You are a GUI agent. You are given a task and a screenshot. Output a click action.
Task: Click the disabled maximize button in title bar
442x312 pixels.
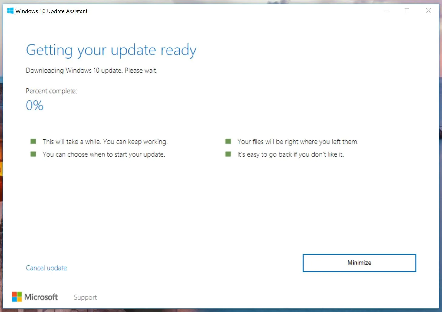407,11
